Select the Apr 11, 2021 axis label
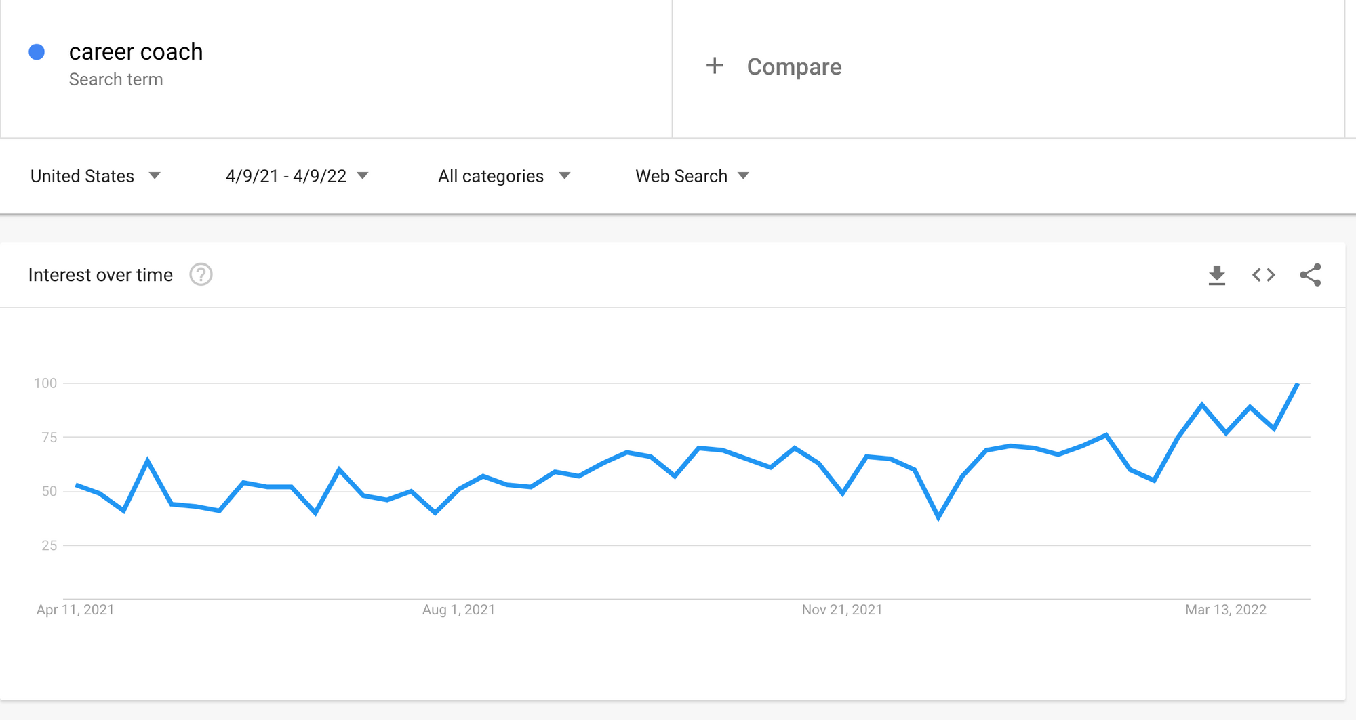This screenshot has height=720, width=1356. click(x=75, y=610)
